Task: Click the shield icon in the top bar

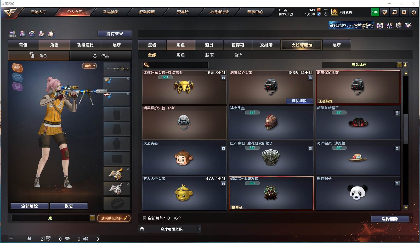Action: point(384,12)
